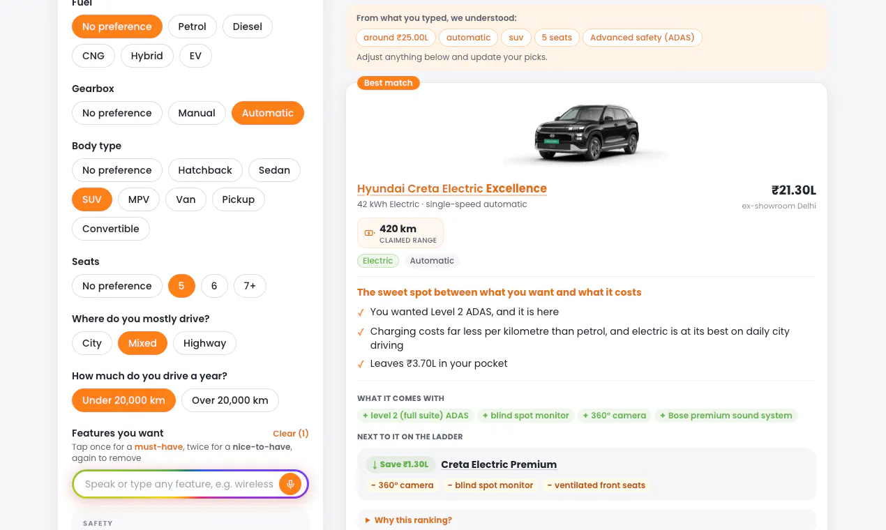The width and height of the screenshot is (886, 530).
Task: Click the Save ₹1.30L badge
Action: click(x=400, y=464)
